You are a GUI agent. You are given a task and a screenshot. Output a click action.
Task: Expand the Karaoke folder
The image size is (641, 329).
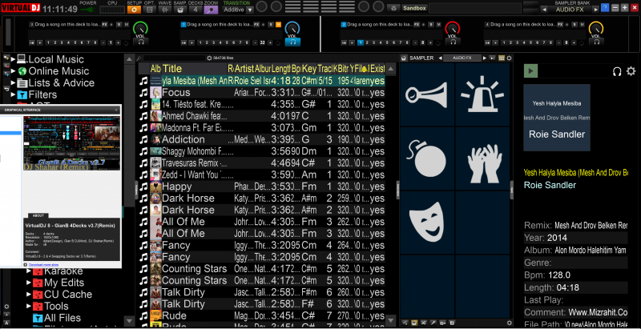click(29, 271)
